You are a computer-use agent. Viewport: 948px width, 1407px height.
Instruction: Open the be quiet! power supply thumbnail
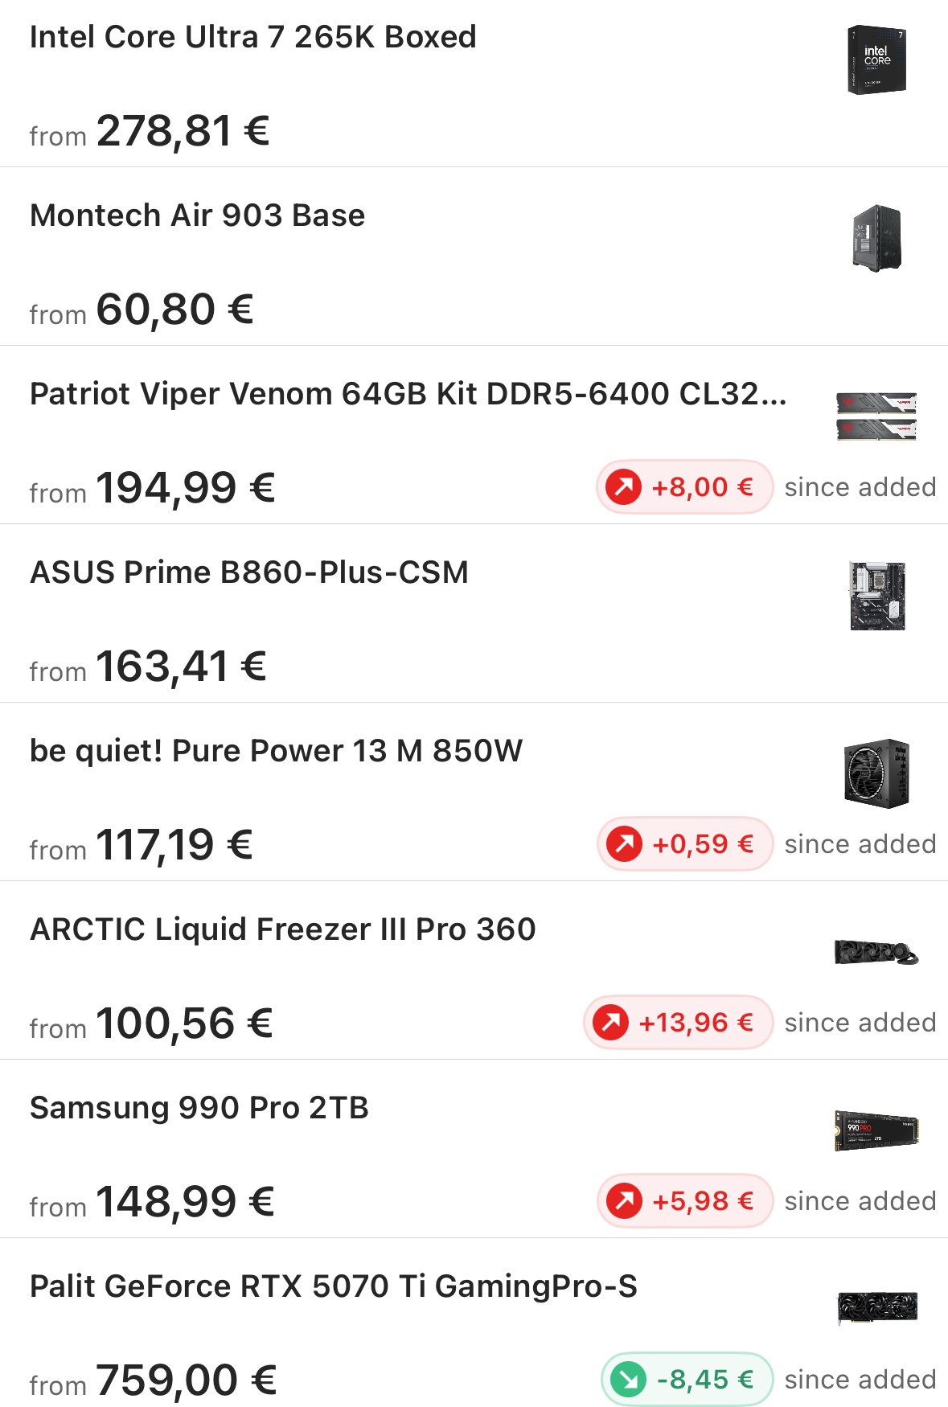click(876, 773)
